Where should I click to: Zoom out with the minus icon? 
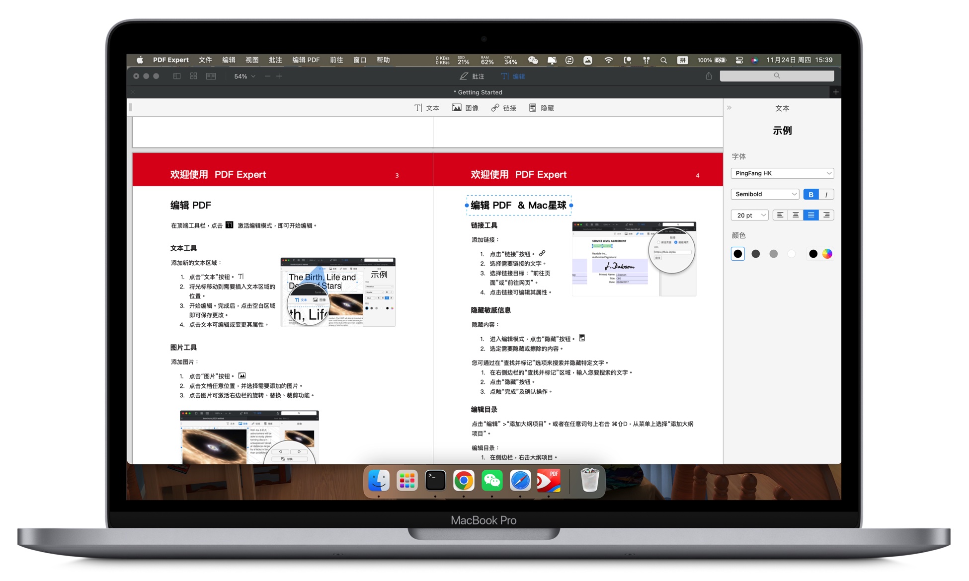pyautogui.click(x=267, y=76)
